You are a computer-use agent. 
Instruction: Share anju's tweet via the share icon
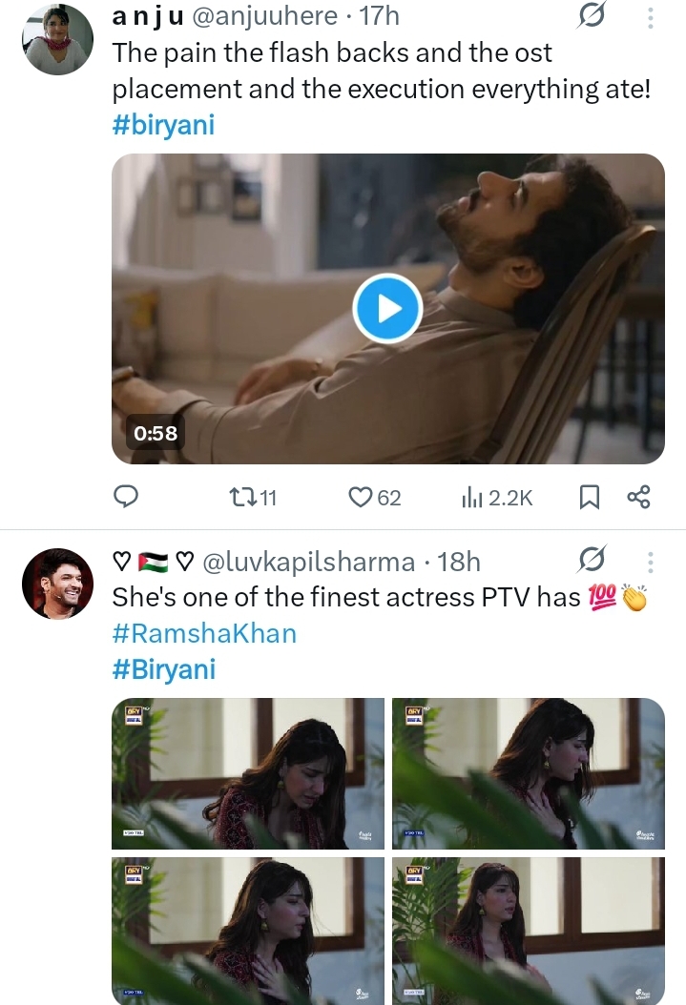[x=638, y=496]
